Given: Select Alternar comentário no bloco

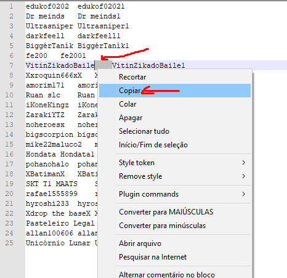Looking at the screenshot, I should 175,274.
